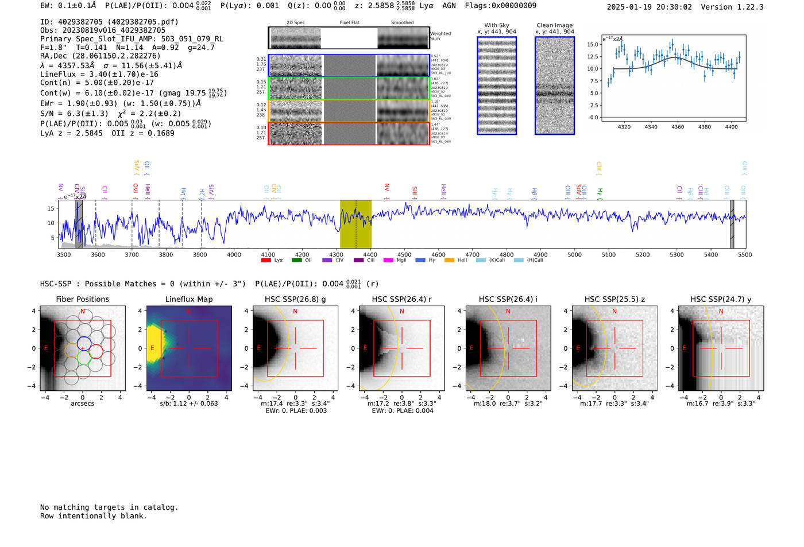Click the 's/b: 1.12 +/- 0.063' caption
Image resolution: width=804 pixels, height=547 pixels.
[189, 404]
